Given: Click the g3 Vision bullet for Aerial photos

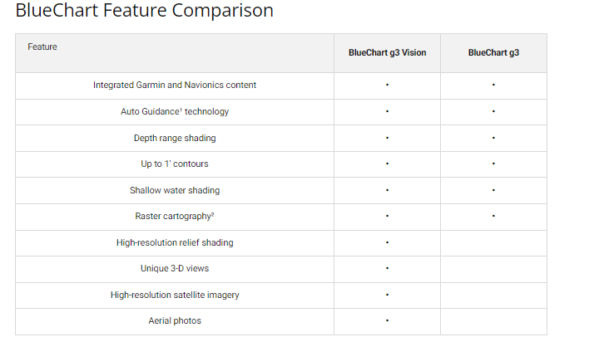Looking at the screenshot, I should pos(387,321).
